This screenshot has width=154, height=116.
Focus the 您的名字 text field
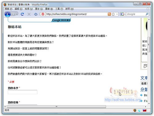click(22, 92)
